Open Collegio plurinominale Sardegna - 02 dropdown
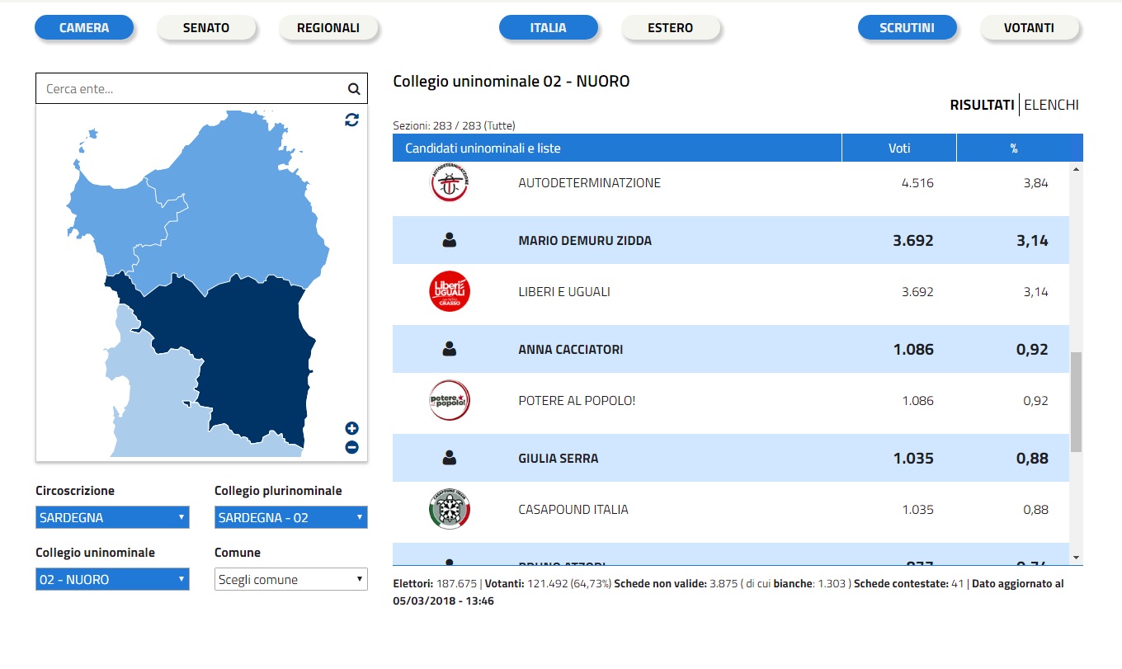This screenshot has width=1122, height=669. click(x=290, y=518)
